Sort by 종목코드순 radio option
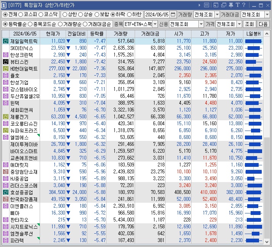The width and height of the screenshot is (272, 247). pos(30,24)
